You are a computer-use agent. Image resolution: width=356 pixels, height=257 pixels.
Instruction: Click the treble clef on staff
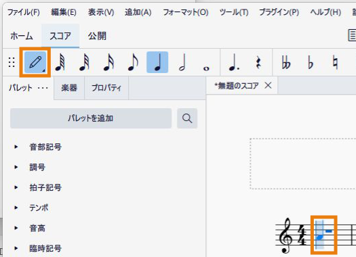(285, 235)
